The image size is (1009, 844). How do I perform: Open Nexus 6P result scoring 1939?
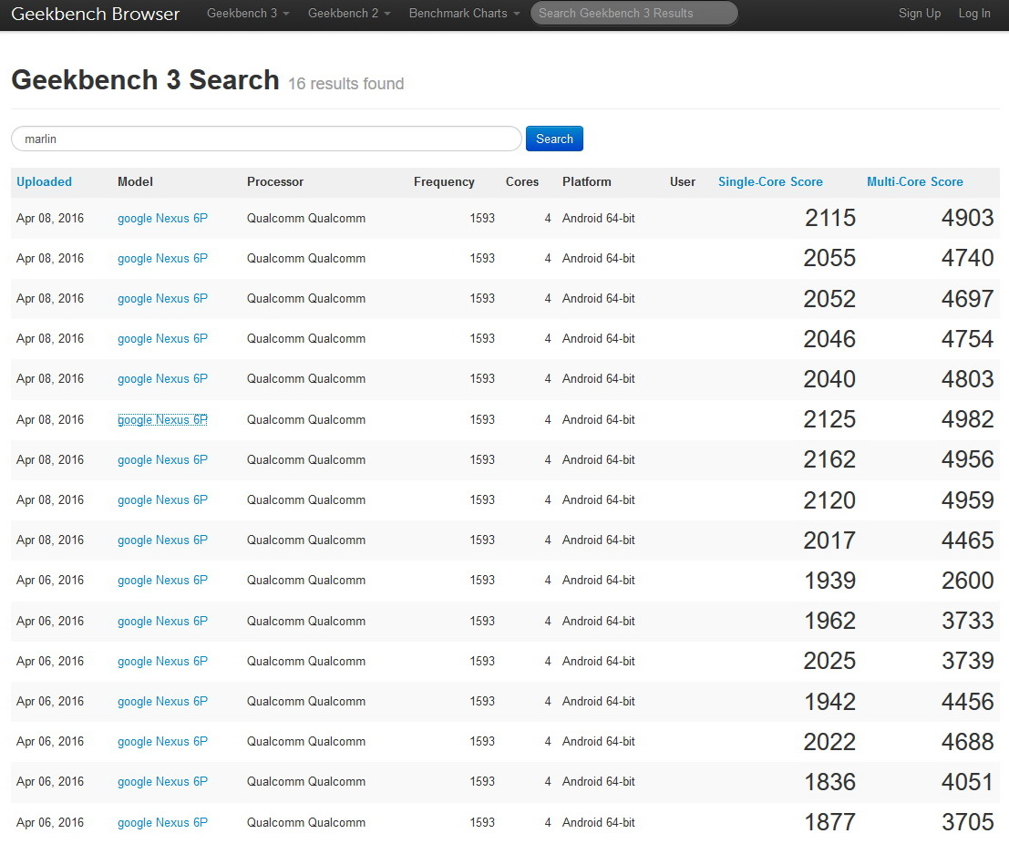pyautogui.click(x=162, y=581)
